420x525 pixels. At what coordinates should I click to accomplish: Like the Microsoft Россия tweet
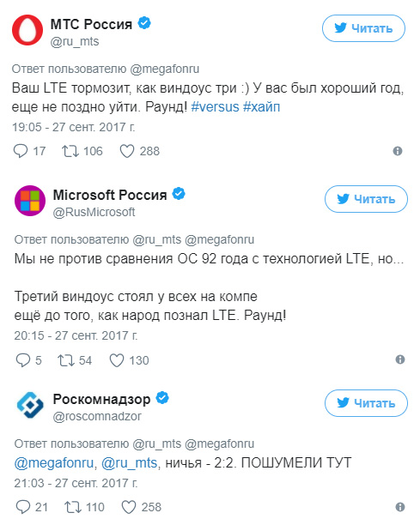click(x=117, y=360)
